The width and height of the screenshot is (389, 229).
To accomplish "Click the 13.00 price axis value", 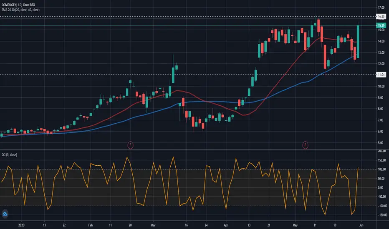I will point(381,53).
